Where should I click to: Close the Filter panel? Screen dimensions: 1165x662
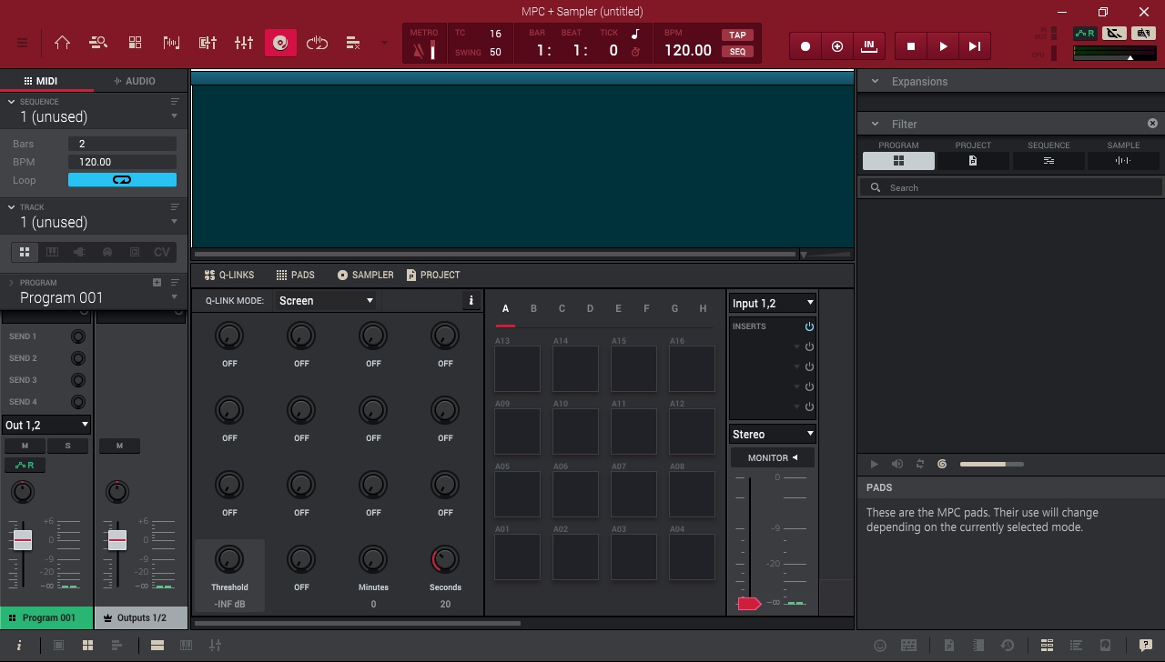[x=1152, y=124]
